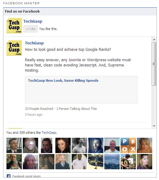Click the guitarist by basketball hoop thumbnail
159x180 pixels.
click(x=128, y=162)
